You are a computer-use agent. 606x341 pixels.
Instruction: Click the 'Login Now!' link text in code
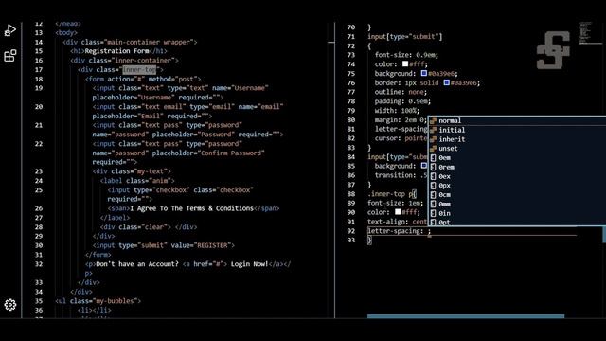point(249,264)
